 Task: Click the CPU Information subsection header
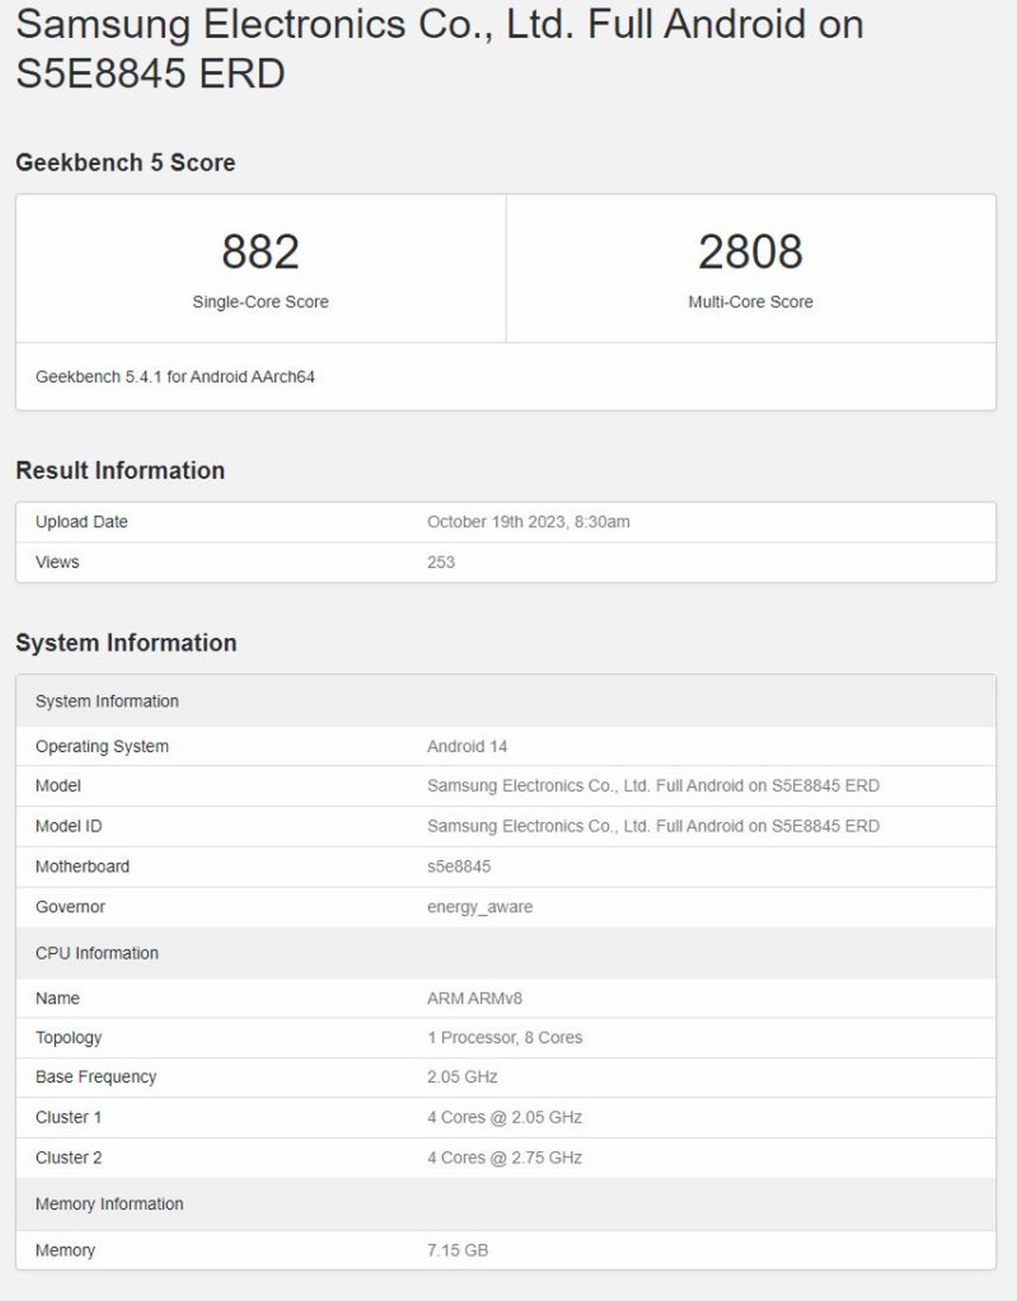coord(97,953)
